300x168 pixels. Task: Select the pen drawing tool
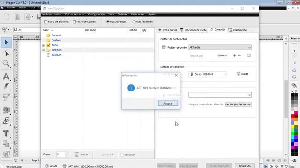(x=6, y=86)
